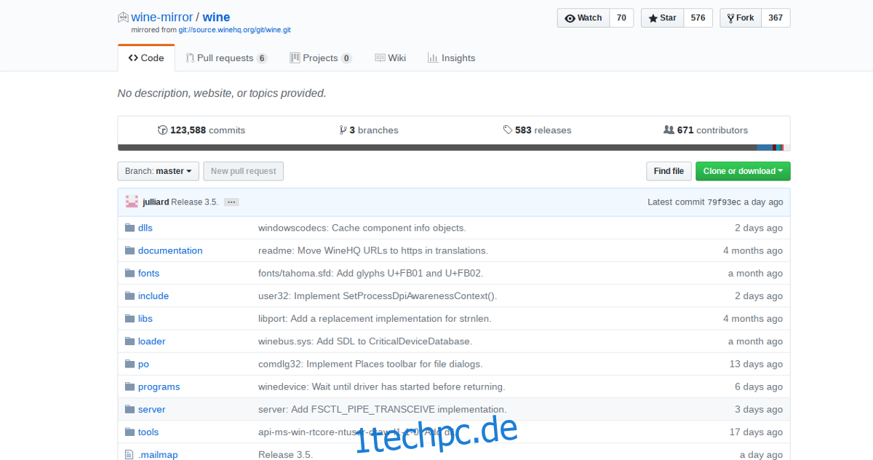The height and width of the screenshot is (460, 873).
Task: Go to the Wiki tab
Action: pos(391,58)
